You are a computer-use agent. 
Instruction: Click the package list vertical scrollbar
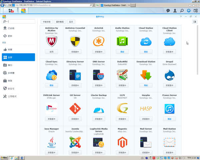tap(197, 50)
